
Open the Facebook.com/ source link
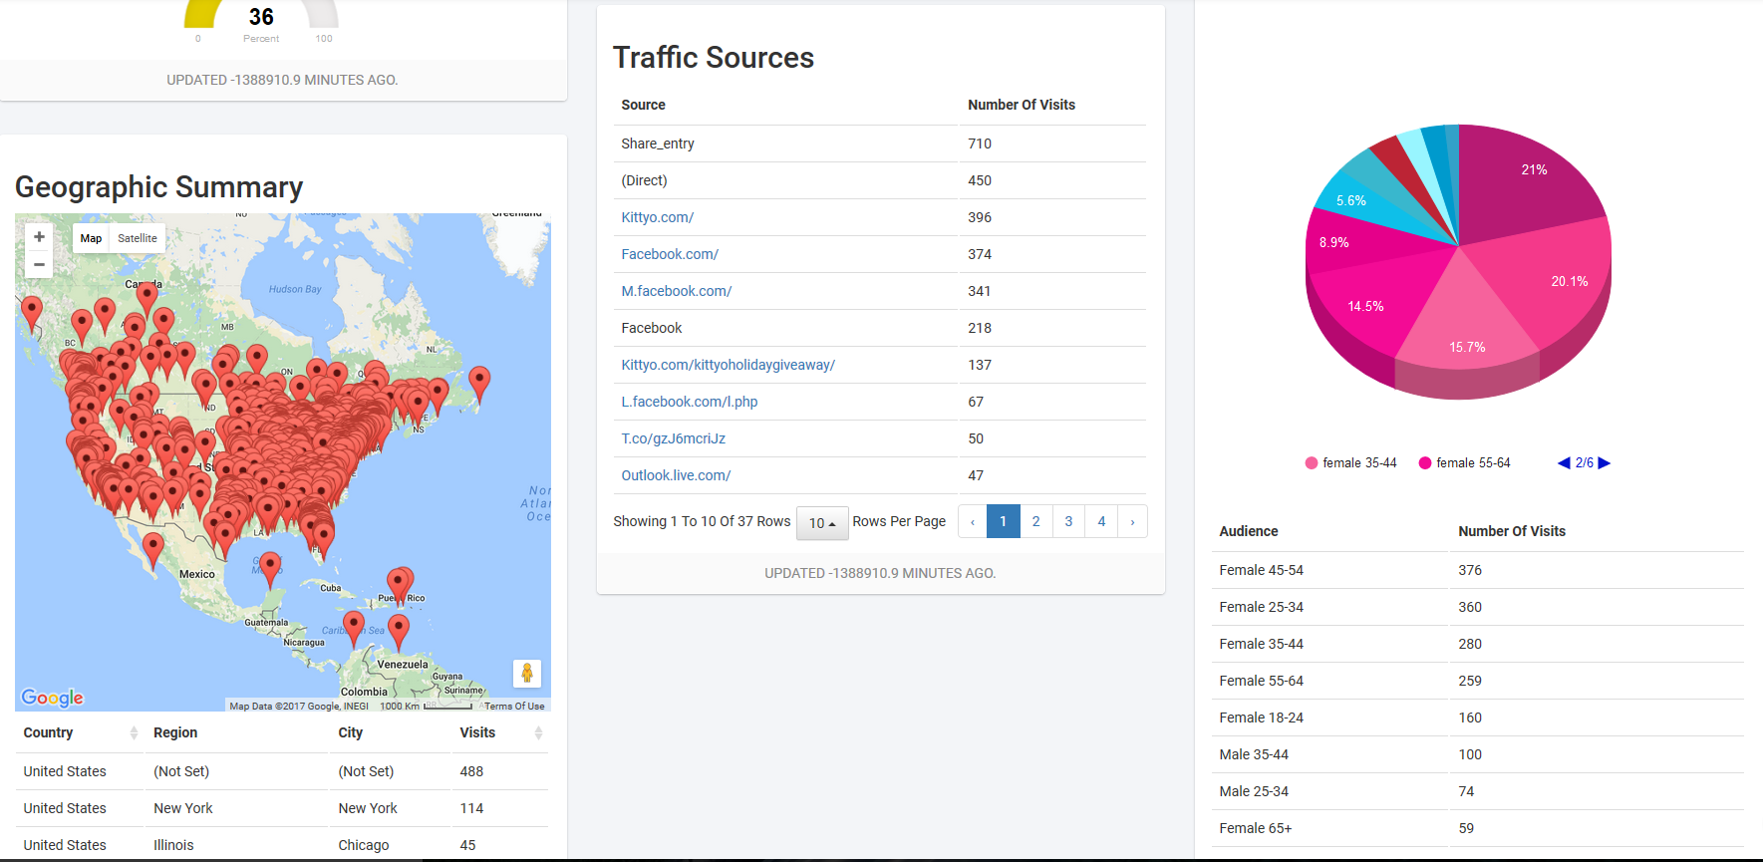click(x=670, y=254)
